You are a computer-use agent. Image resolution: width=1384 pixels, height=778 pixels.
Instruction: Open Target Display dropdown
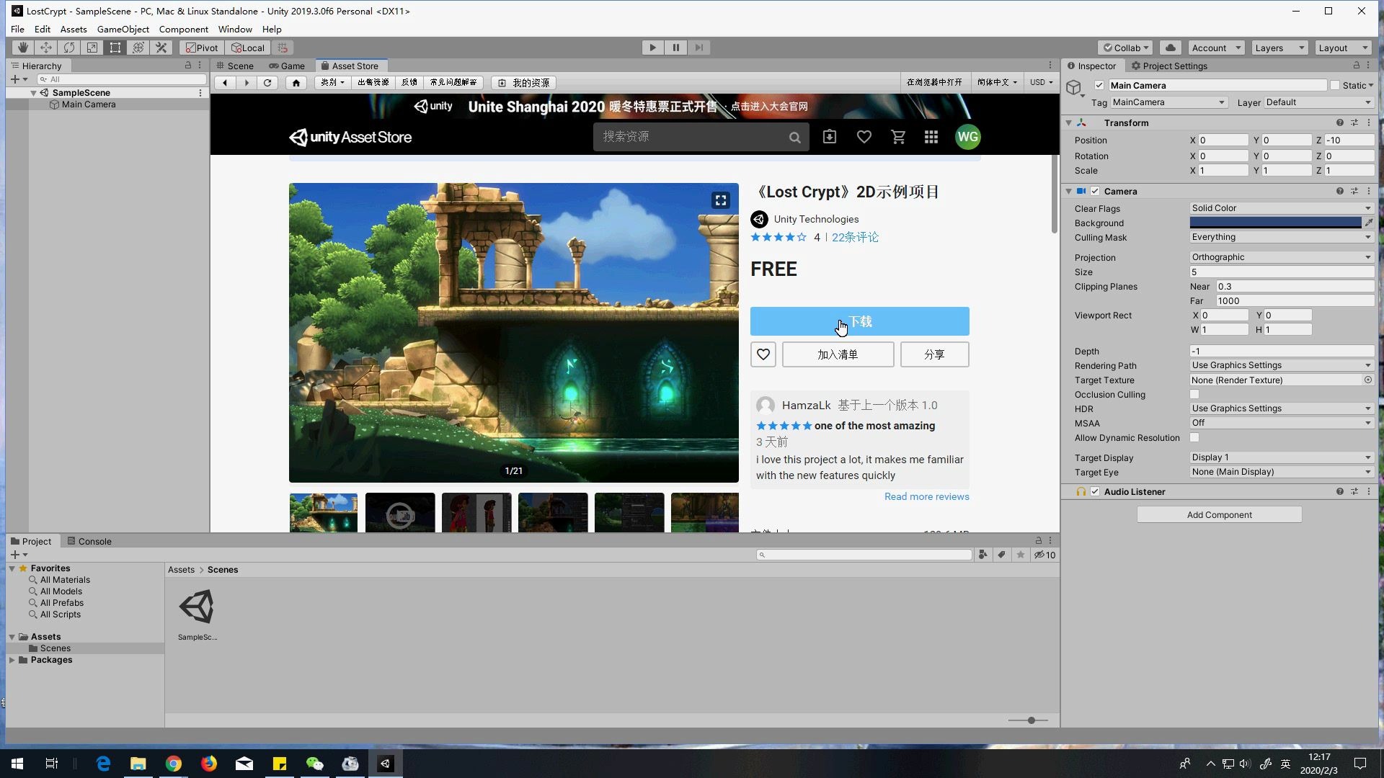[x=1282, y=457]
